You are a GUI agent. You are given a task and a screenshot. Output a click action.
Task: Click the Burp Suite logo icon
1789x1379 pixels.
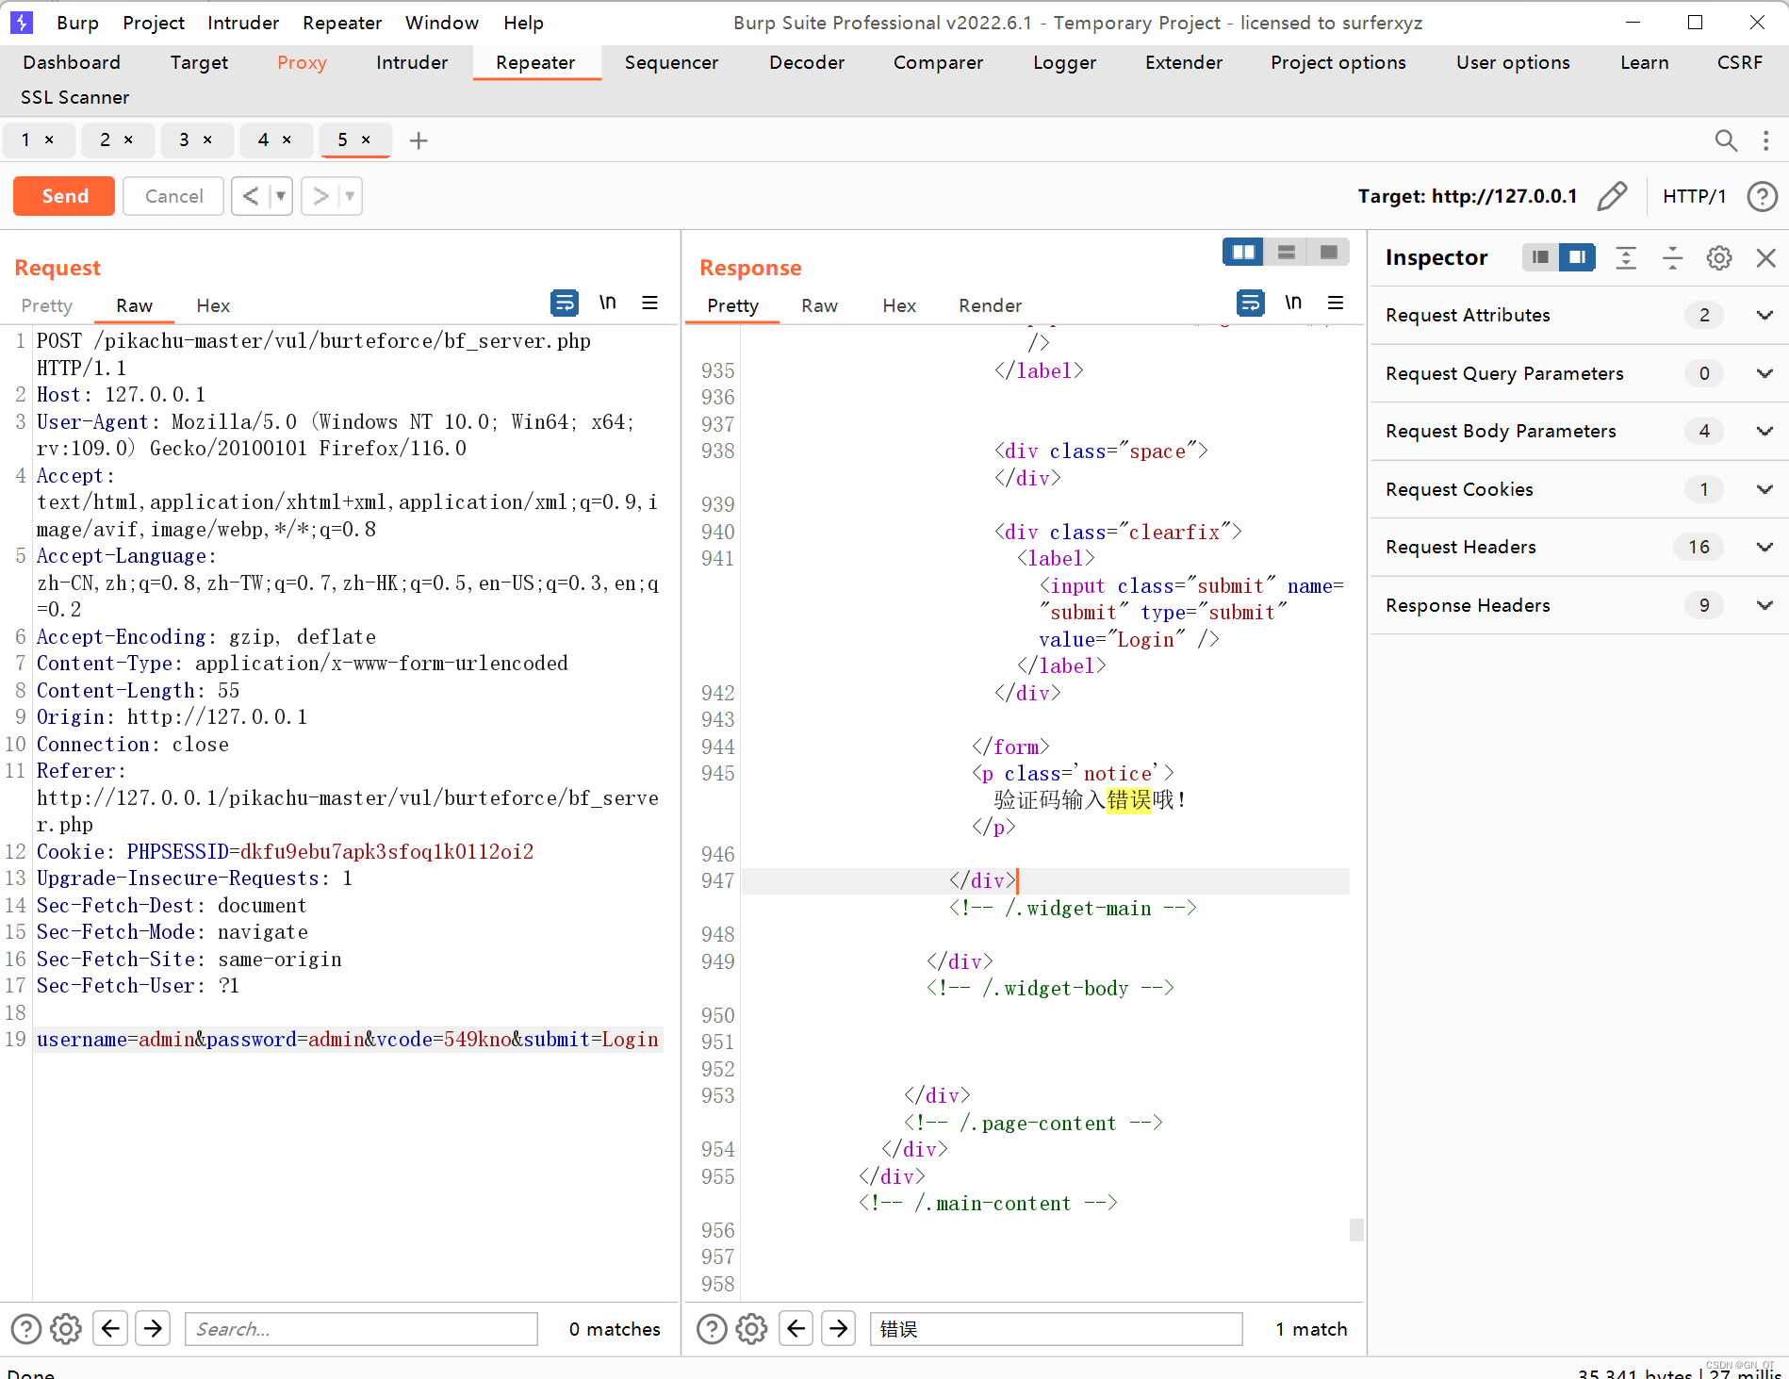pyautogui.click(x=21, y=22)
